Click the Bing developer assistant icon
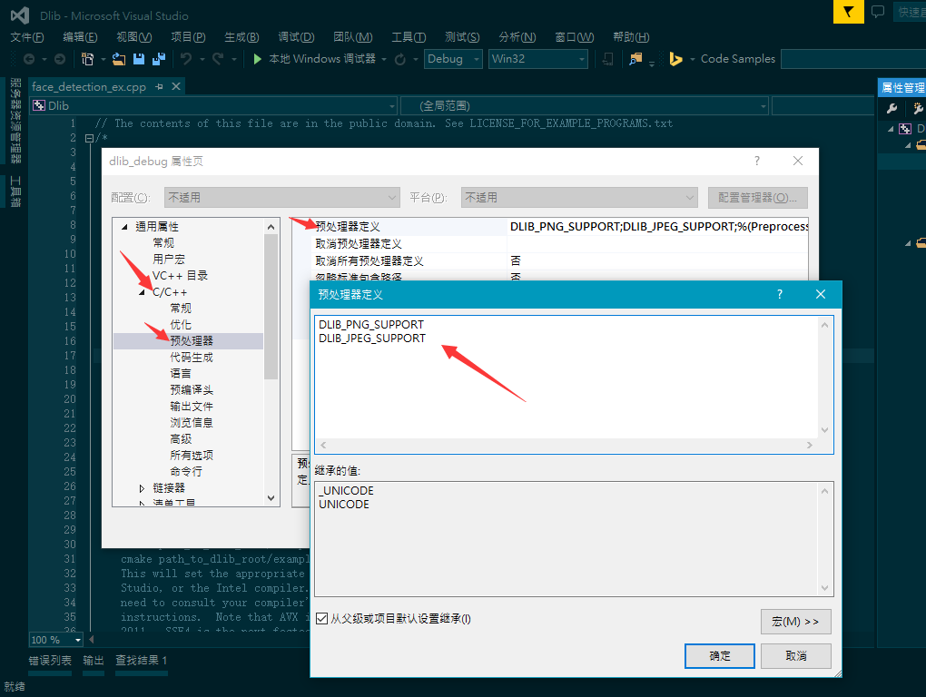926x697 pixels. [x=675, y=59]
